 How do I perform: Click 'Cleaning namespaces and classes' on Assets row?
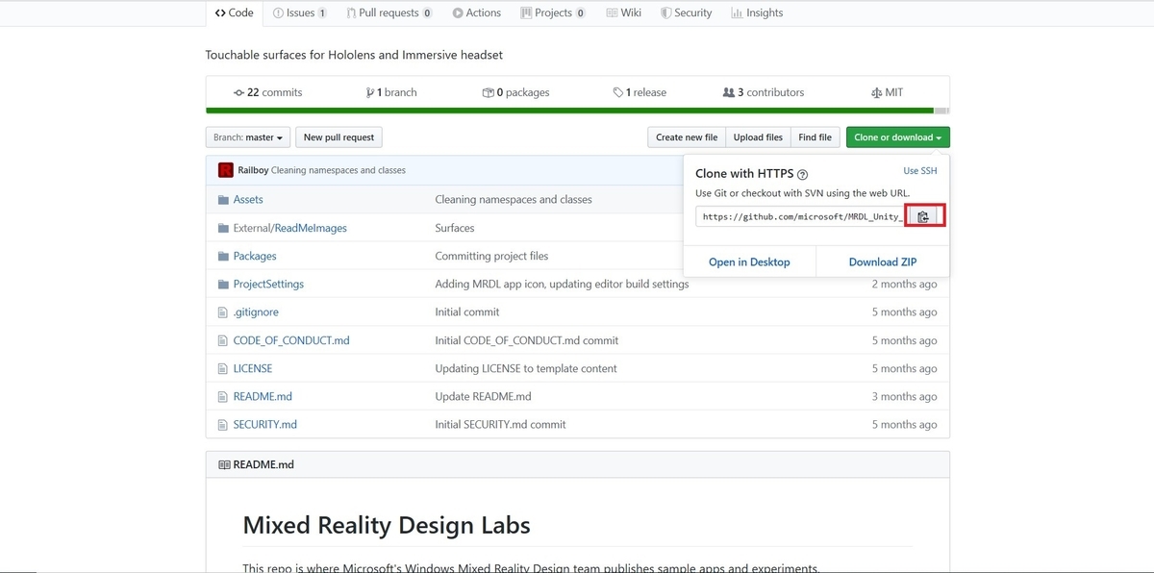pyautogui.click(x=514, y=200)
